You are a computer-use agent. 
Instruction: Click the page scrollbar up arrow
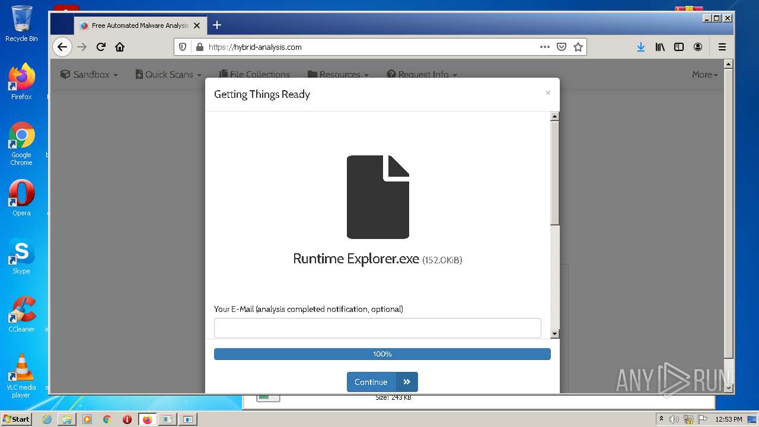point(729,63)
